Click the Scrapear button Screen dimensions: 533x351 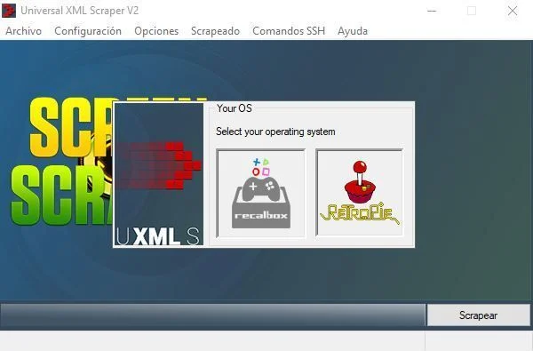point(478,315)
